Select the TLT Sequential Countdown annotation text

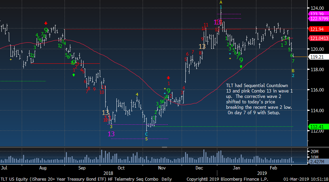pos(259,99)
